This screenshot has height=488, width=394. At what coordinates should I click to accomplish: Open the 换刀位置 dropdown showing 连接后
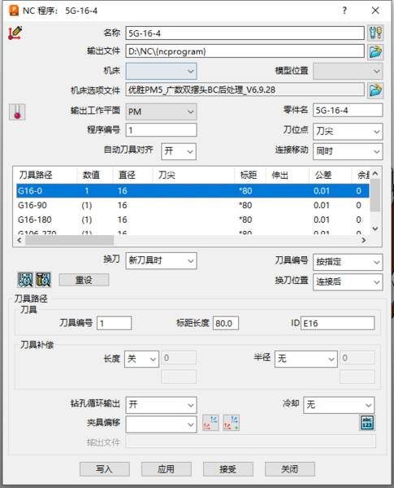(x=348, y=282)
